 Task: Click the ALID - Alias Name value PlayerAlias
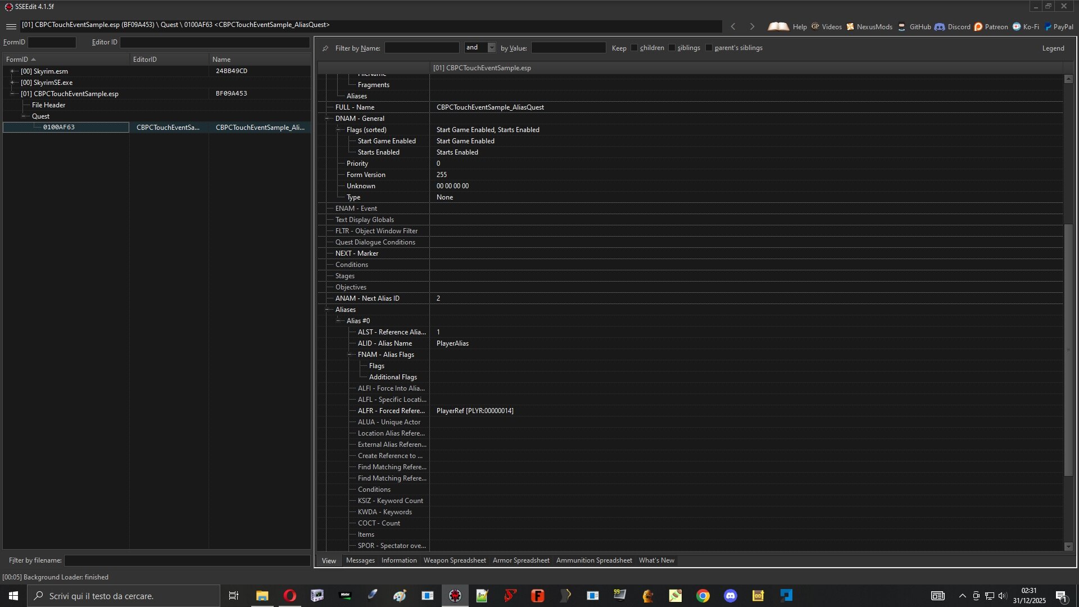pyautogui.click(x=452, y=343)
